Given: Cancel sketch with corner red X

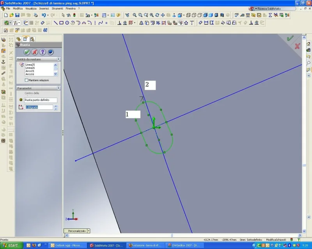Looking at the screenshot, I should [297, 46].
